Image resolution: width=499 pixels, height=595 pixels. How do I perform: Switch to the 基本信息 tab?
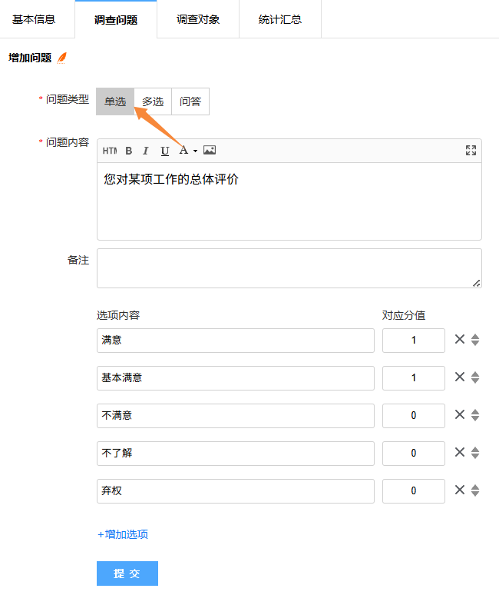coord(34,19)
